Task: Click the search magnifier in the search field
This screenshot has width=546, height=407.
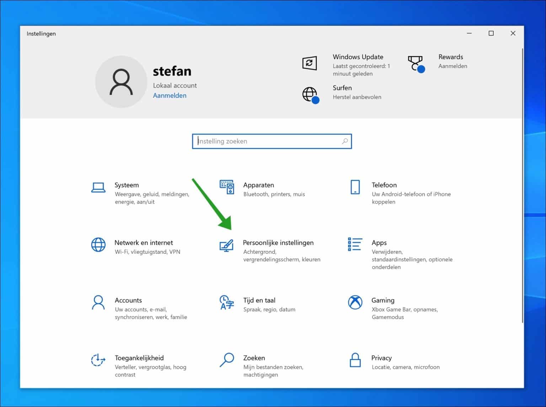Action: point(344,141)
